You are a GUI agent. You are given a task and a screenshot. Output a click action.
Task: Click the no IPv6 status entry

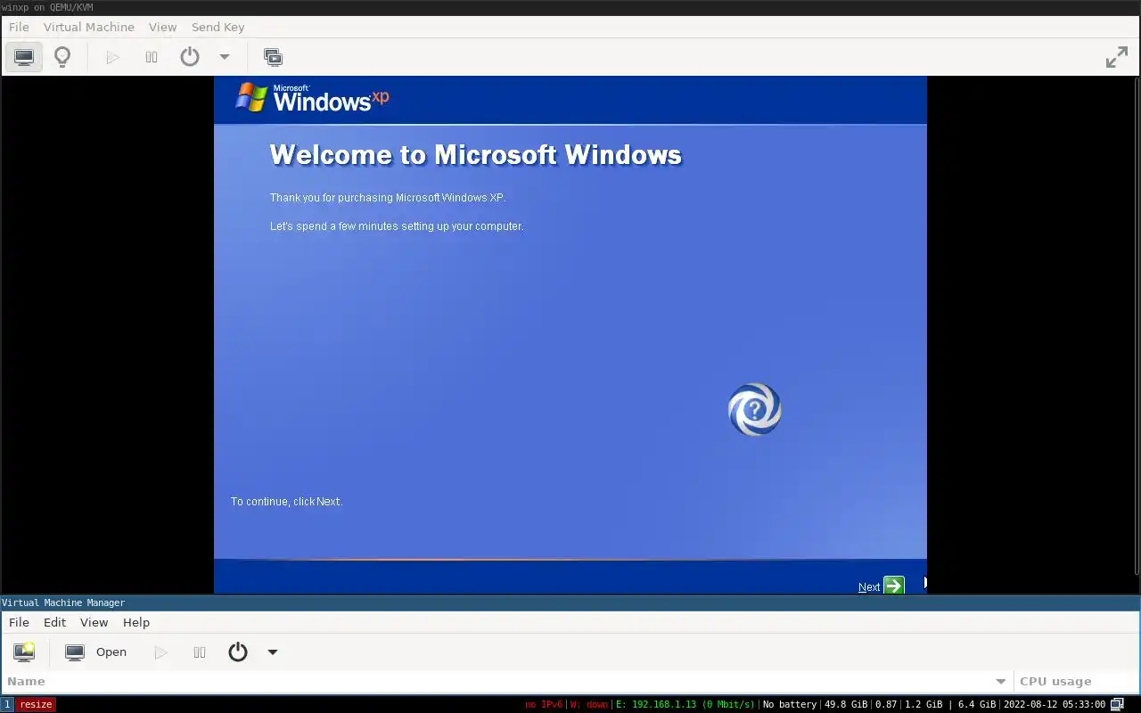[544, 704]
